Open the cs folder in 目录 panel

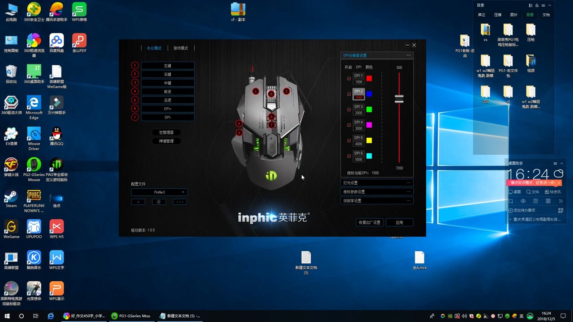click(x=485, y=33)
